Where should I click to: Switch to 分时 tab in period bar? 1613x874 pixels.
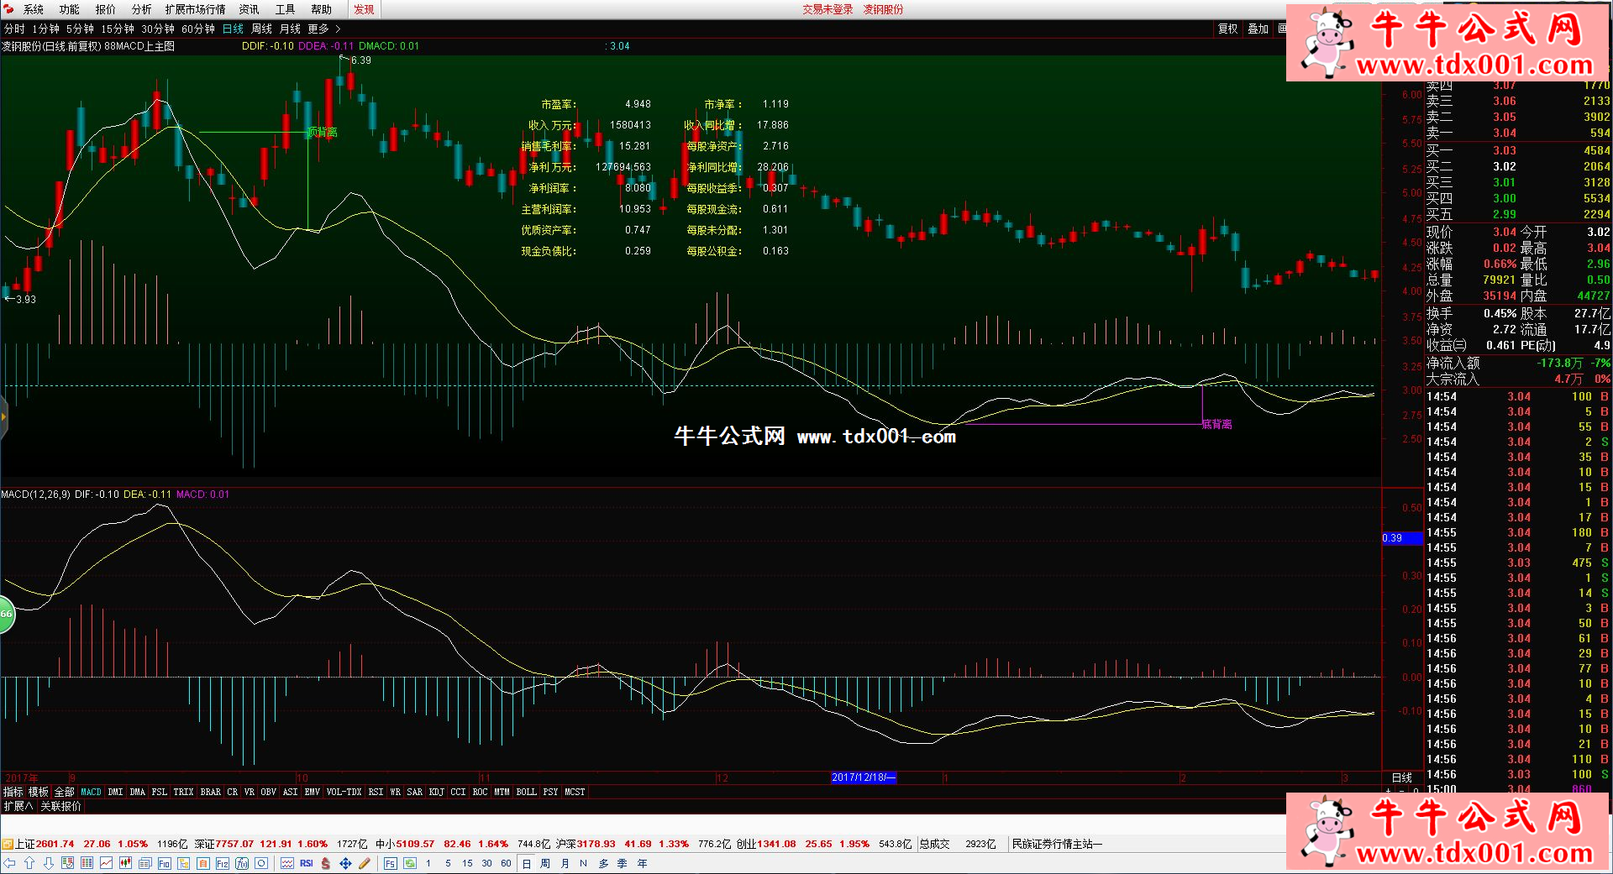pyautogui.click(x=14, y=29)
